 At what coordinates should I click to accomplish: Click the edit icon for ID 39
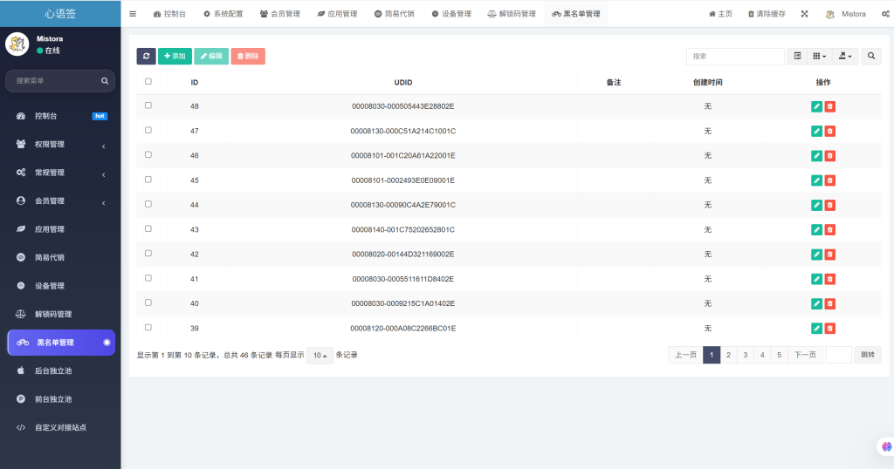coord(816,329)
